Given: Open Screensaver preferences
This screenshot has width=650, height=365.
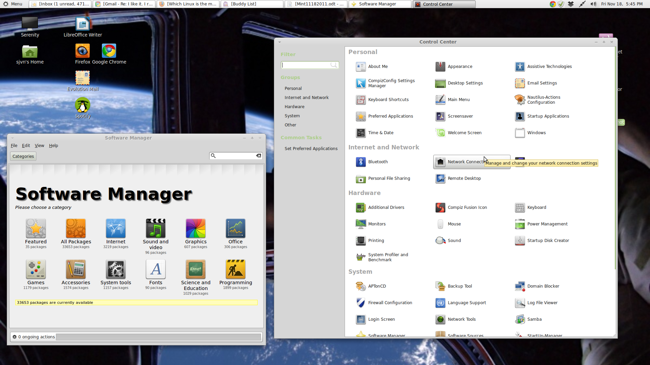Looking at the screenshot, I should tap(454, 116).
